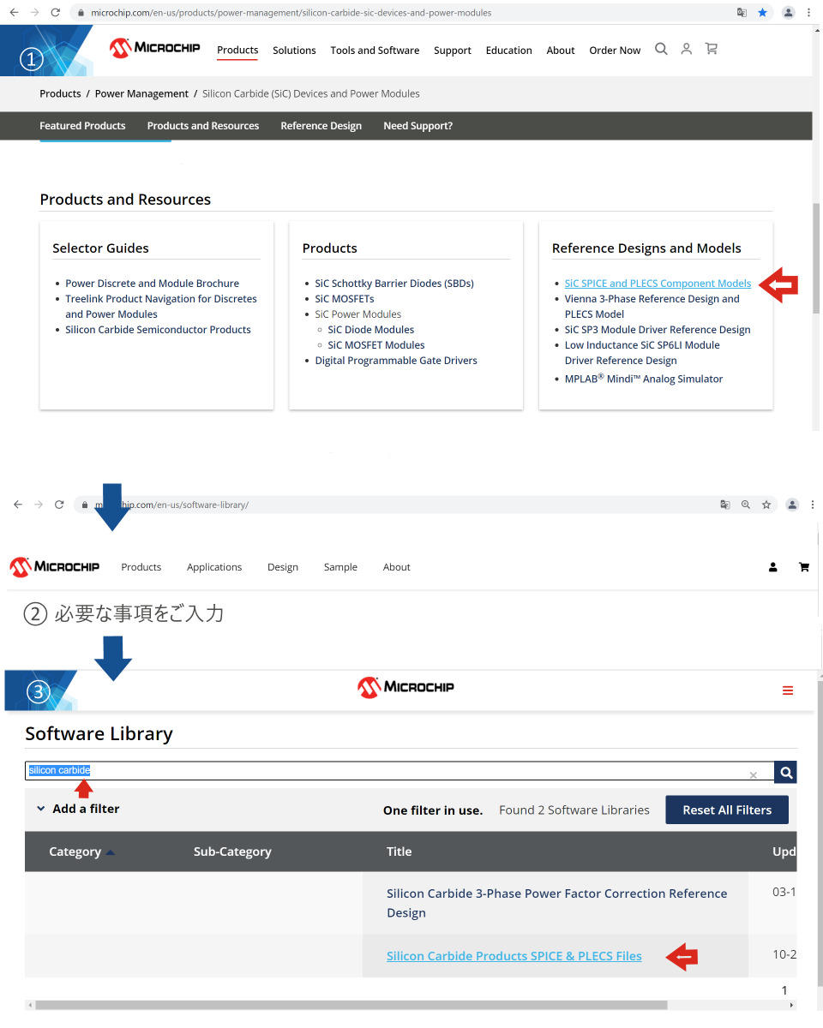Open Silicon Carbide Products SPICE & PLECS Files
Image resolution: width=823 pixels, height=1028 pixels.
[x=514, y=956]
